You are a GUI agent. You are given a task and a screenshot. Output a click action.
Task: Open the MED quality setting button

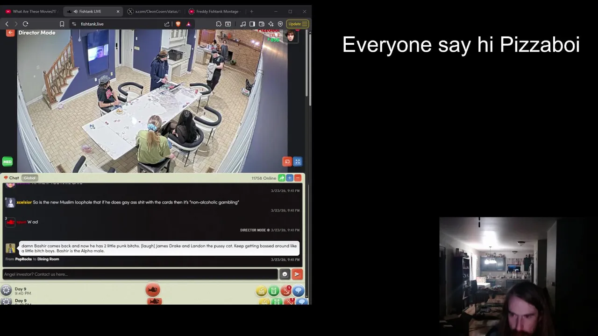pyautogui.click(x=7, y=161)
